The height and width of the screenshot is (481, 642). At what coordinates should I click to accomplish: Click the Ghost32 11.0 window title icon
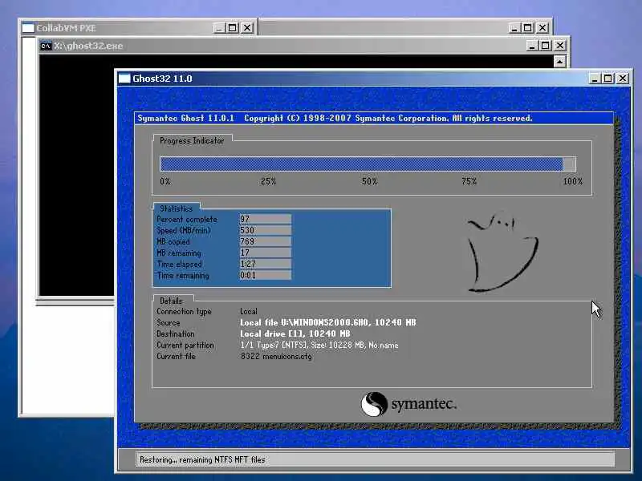pos(124,78)
